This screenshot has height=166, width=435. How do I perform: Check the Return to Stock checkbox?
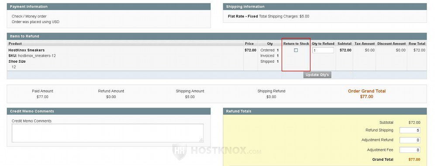tap(296, 50)
